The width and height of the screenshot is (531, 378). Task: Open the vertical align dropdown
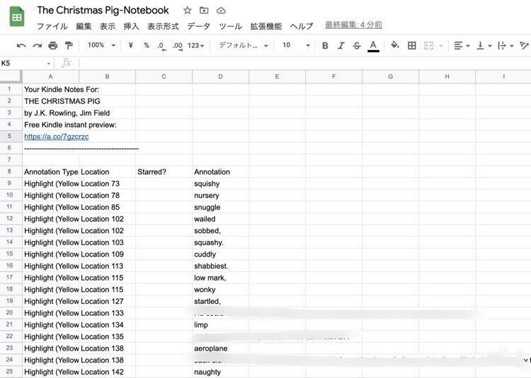click(484, 46)
